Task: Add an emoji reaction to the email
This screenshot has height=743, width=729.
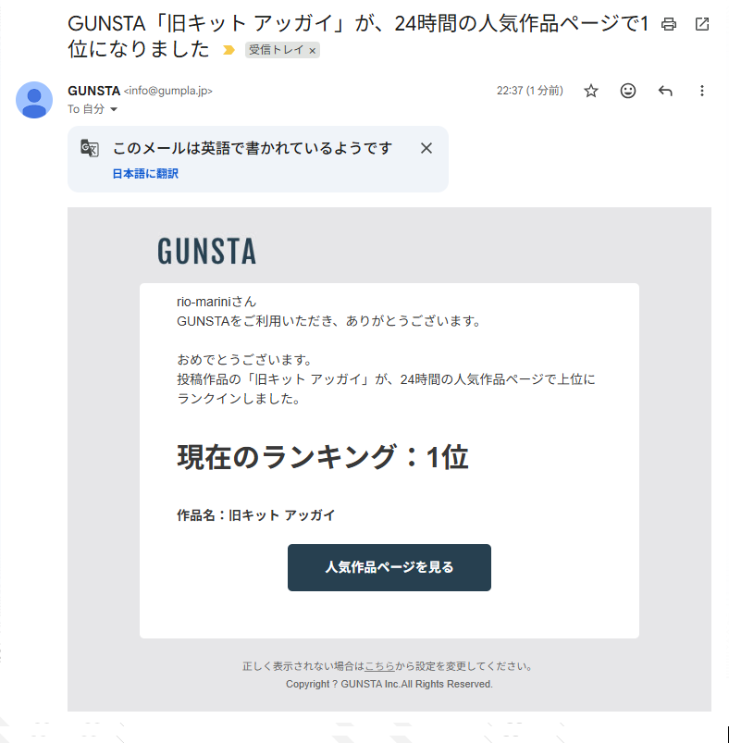Action: (x=628, y=91)
